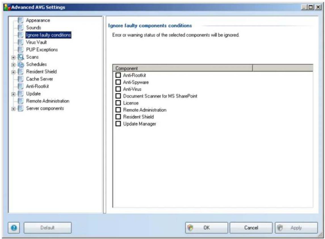Click the Sounds tree icon

(x=20, y=28)
